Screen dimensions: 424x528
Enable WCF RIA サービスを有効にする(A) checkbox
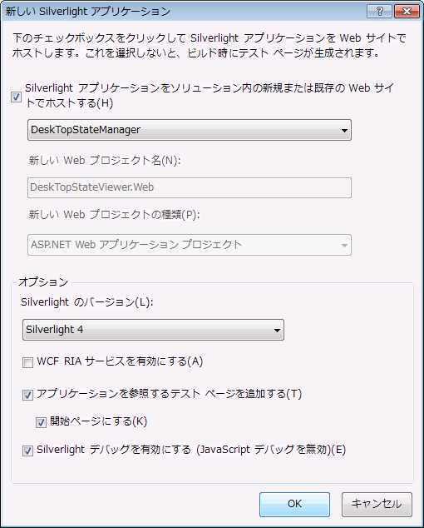click(27, 362)
